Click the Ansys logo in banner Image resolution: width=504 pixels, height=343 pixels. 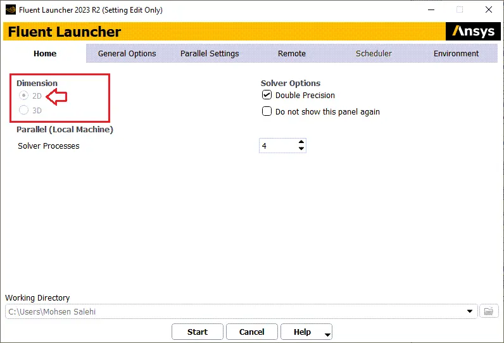click(x=473, y=31)
